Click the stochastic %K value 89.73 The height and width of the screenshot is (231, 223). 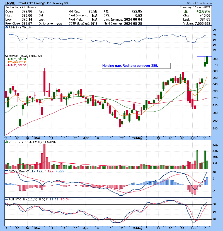54,199
